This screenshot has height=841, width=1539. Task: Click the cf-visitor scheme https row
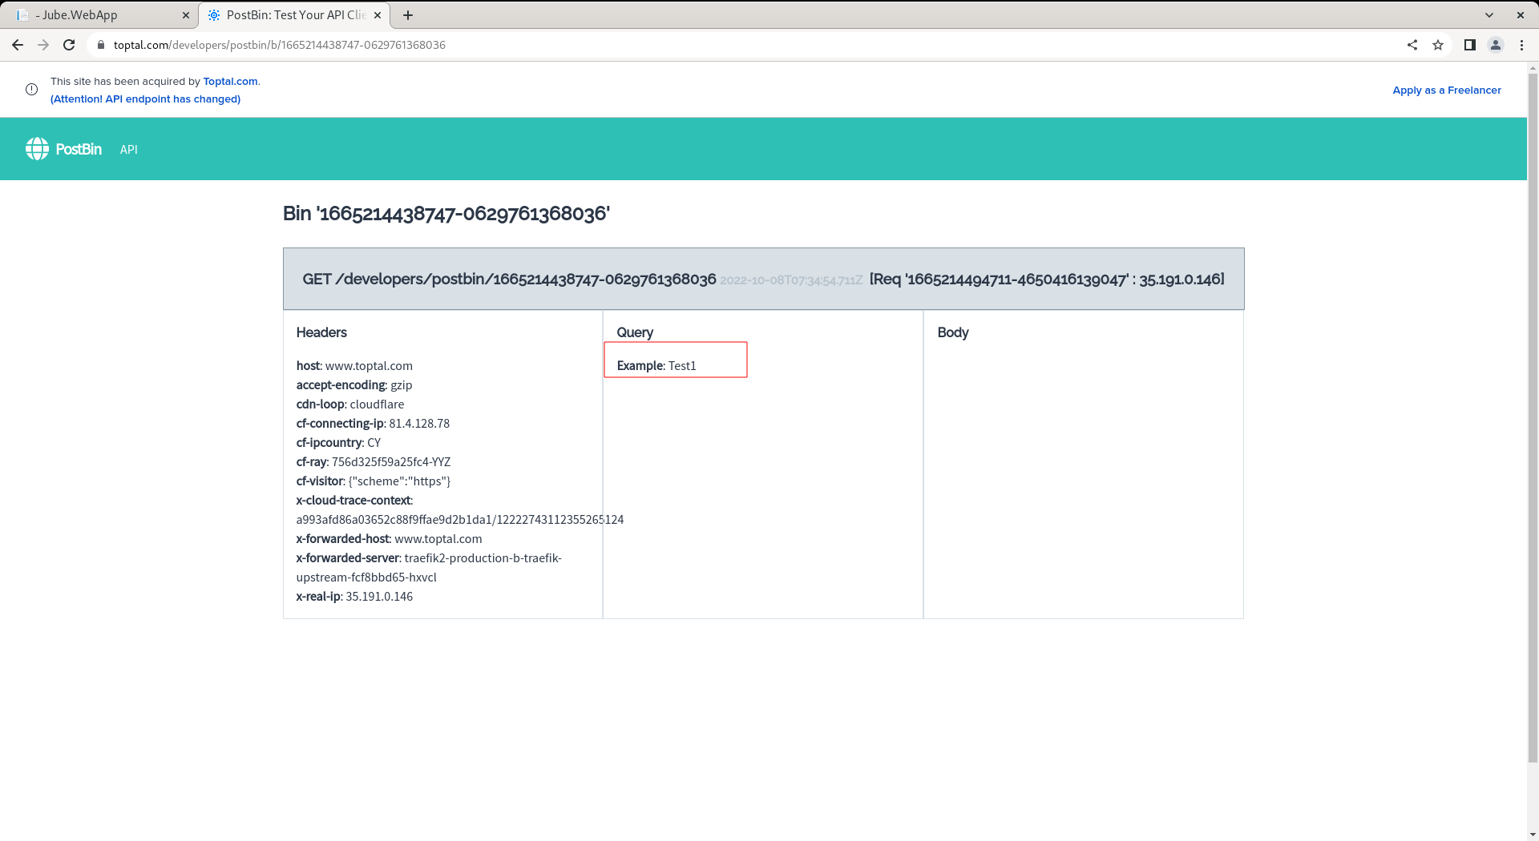coord(374,481)
